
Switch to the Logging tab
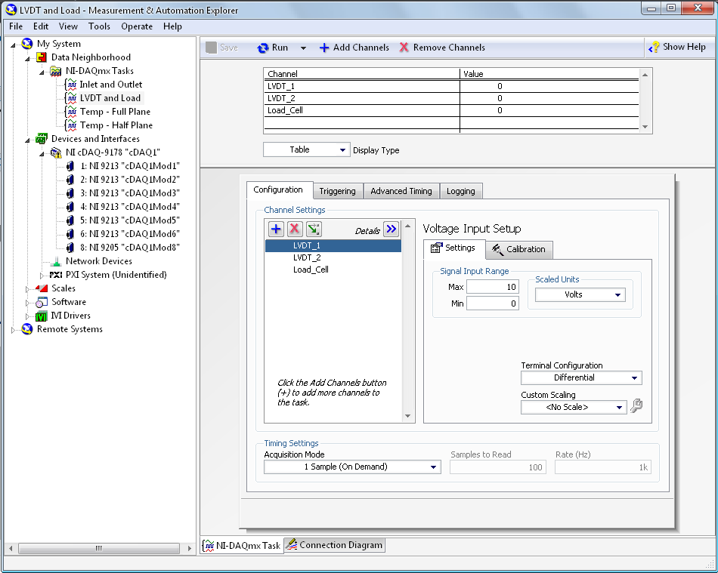461,191
